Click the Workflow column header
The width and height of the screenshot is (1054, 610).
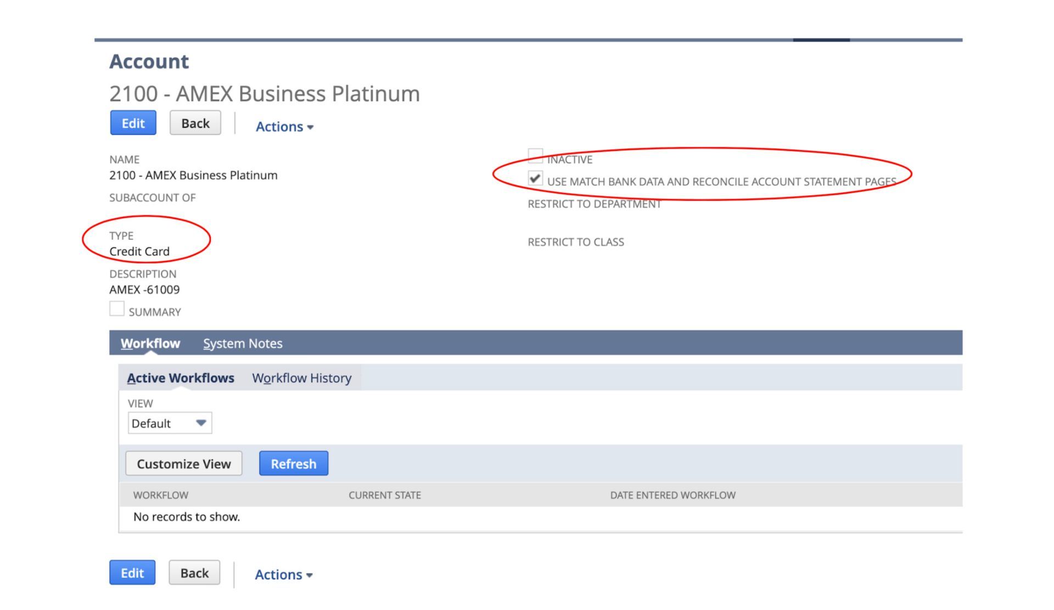tap(161, 495)
